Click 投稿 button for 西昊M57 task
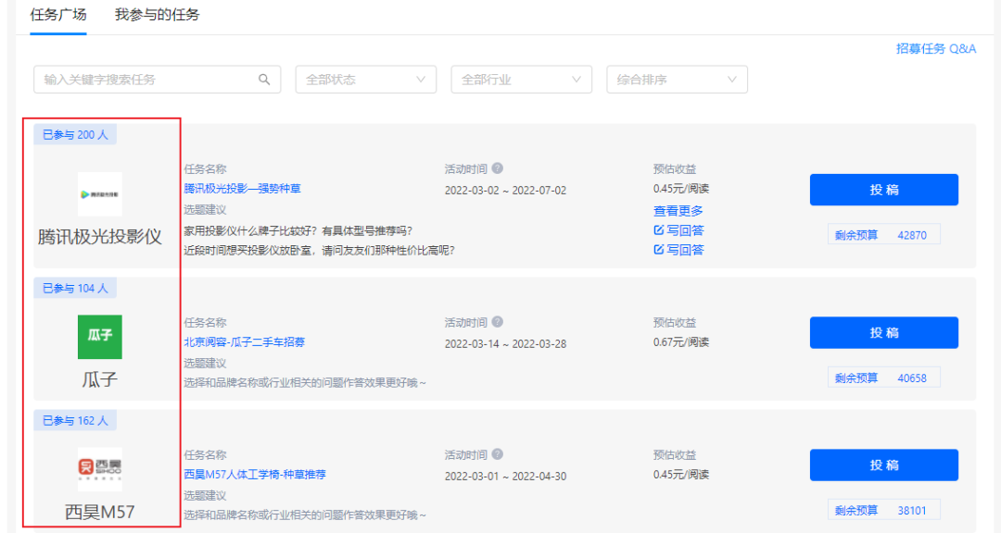Viewport: 1001px width, 533px height. (x=884, y=465)
